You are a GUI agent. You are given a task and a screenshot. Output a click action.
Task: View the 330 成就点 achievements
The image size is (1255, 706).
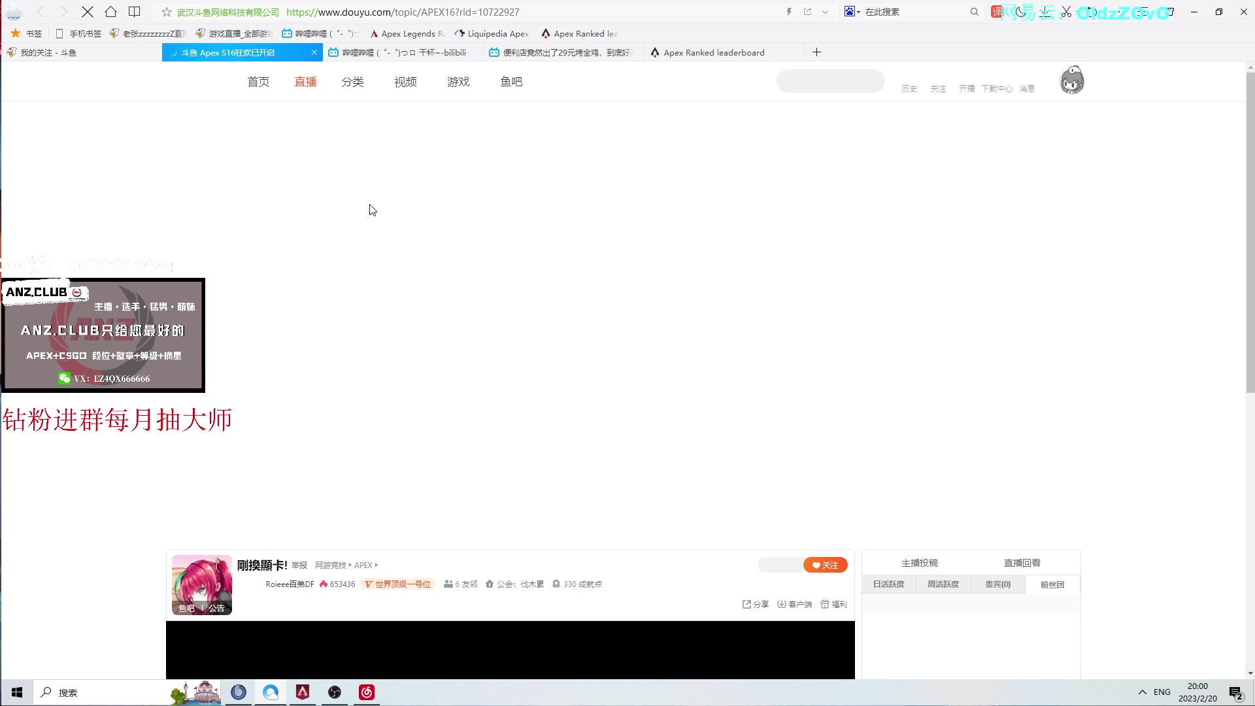pos(577,584)
